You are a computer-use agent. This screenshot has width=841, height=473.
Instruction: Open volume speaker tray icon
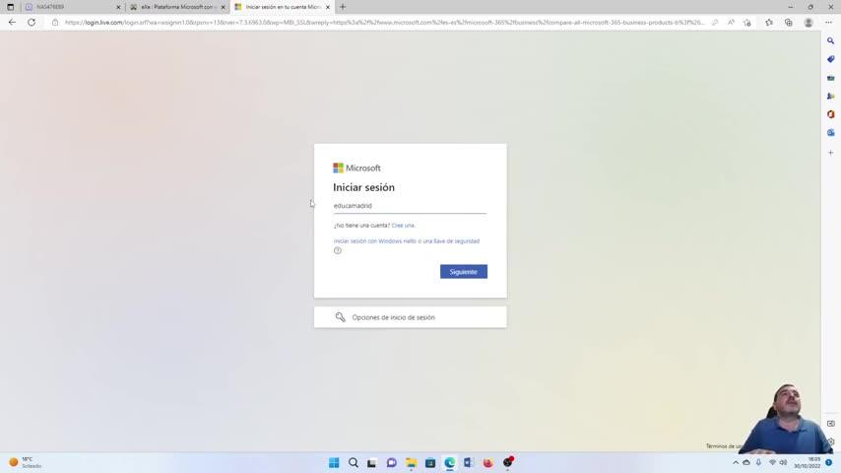click(x=783, y=463)
